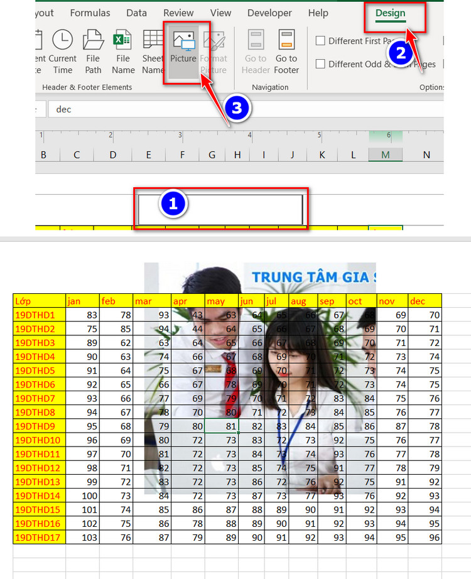Select column K header
Image resolution: width=471 pixels, height=579 pixels.
(322, 154)
